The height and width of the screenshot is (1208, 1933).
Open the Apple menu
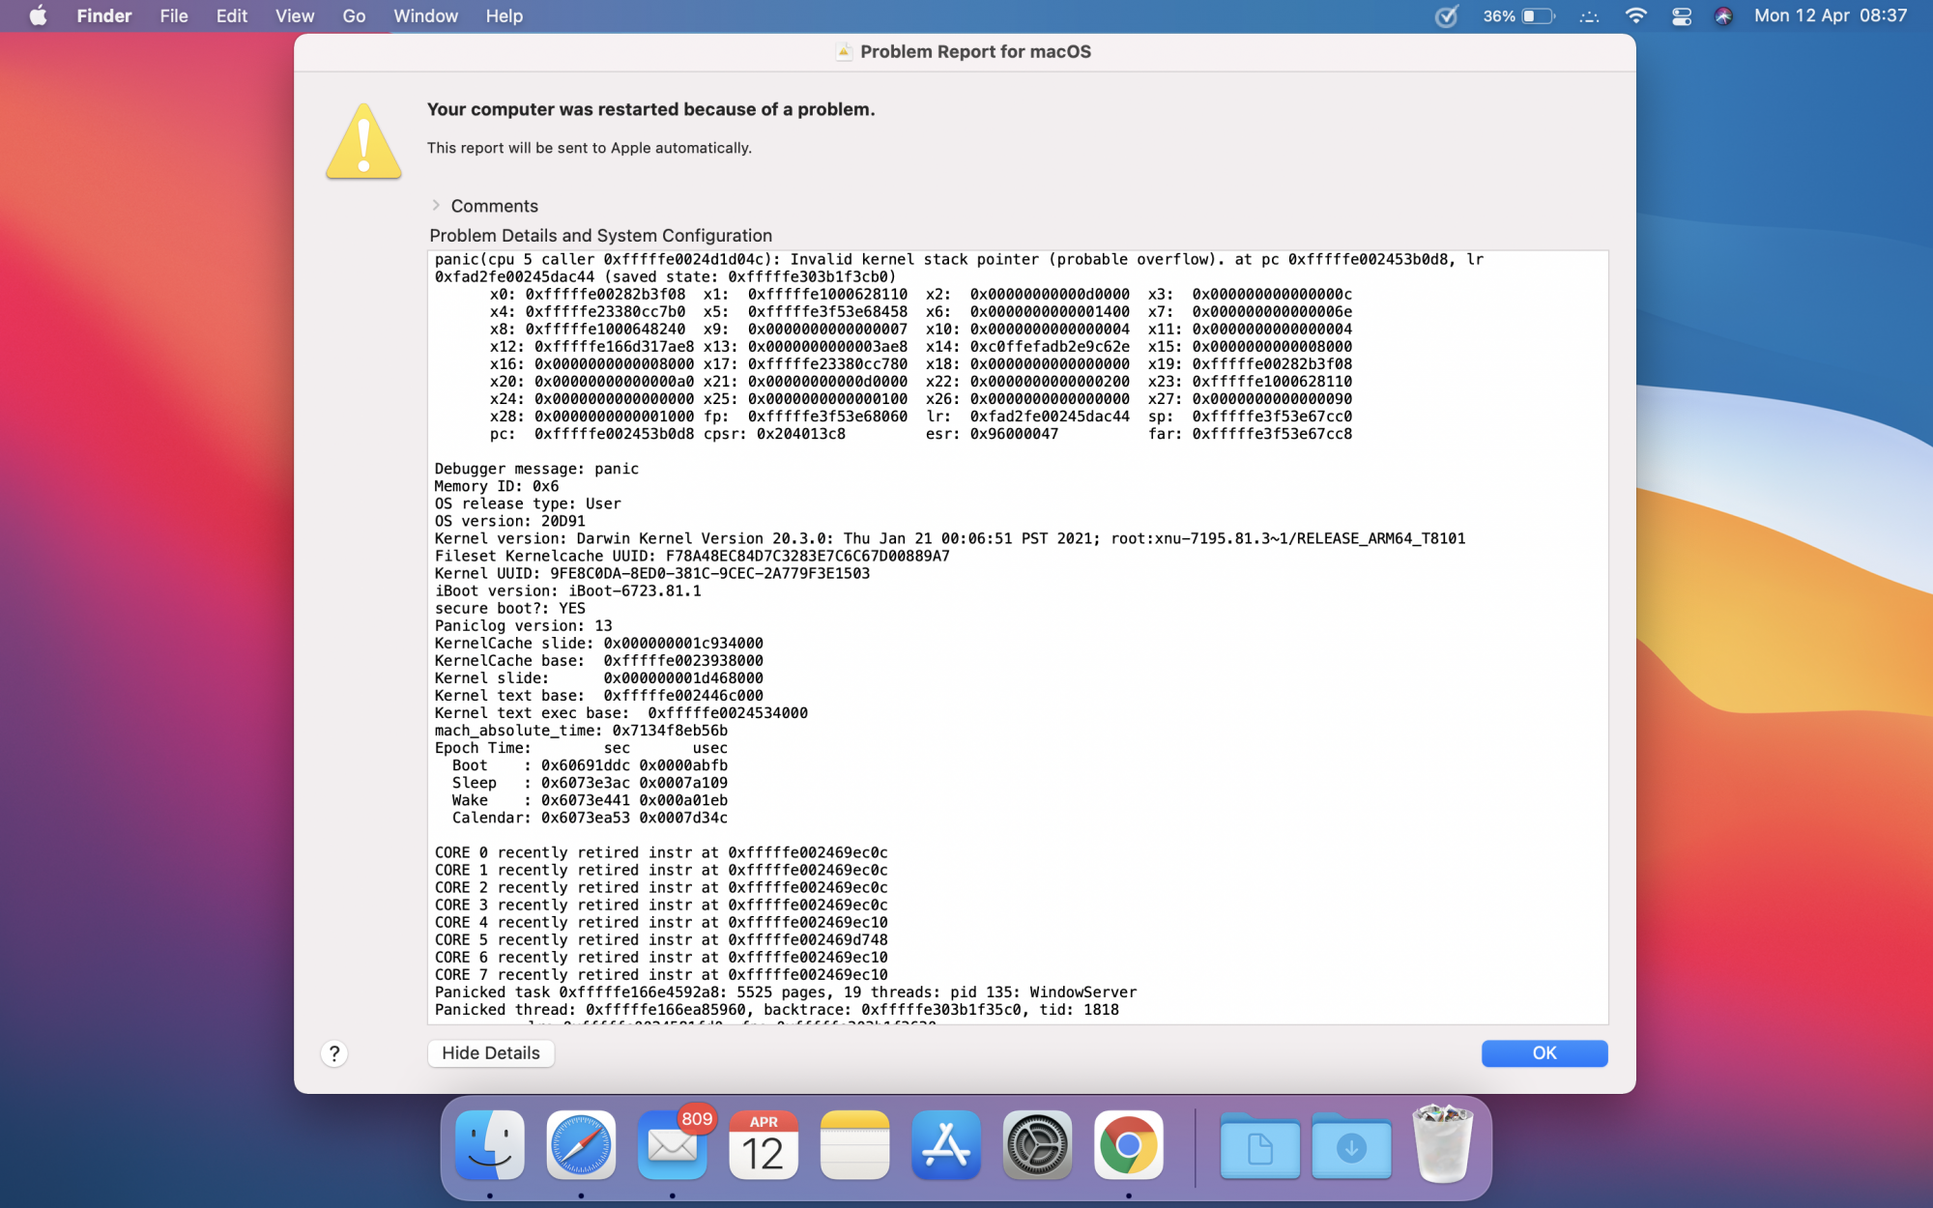click(38, 16)
